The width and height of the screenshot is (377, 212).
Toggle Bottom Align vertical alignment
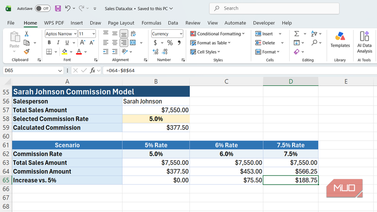click(x=124, y=34)
